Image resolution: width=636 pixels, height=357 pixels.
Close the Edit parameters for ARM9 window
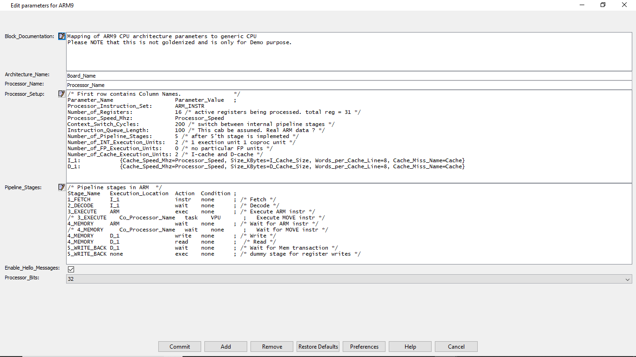click(x=624, y=5)
